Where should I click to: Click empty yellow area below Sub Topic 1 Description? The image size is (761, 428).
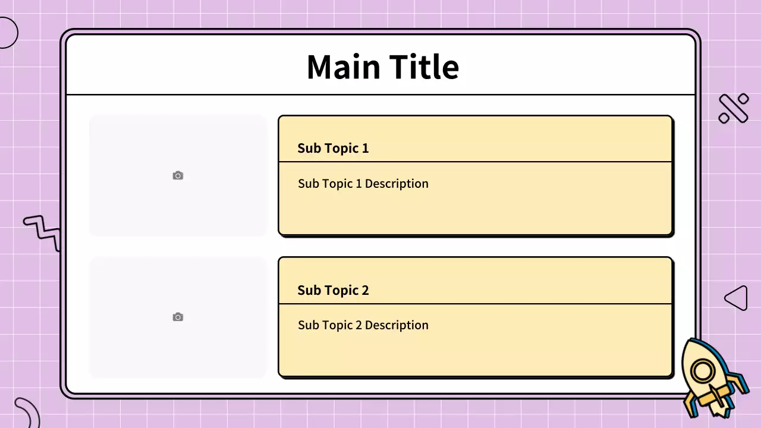pyautogui.click(x=476, y=214)
